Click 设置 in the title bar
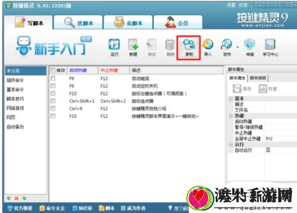Viewport: 297px width, 213px height. [x=231, y=5]
